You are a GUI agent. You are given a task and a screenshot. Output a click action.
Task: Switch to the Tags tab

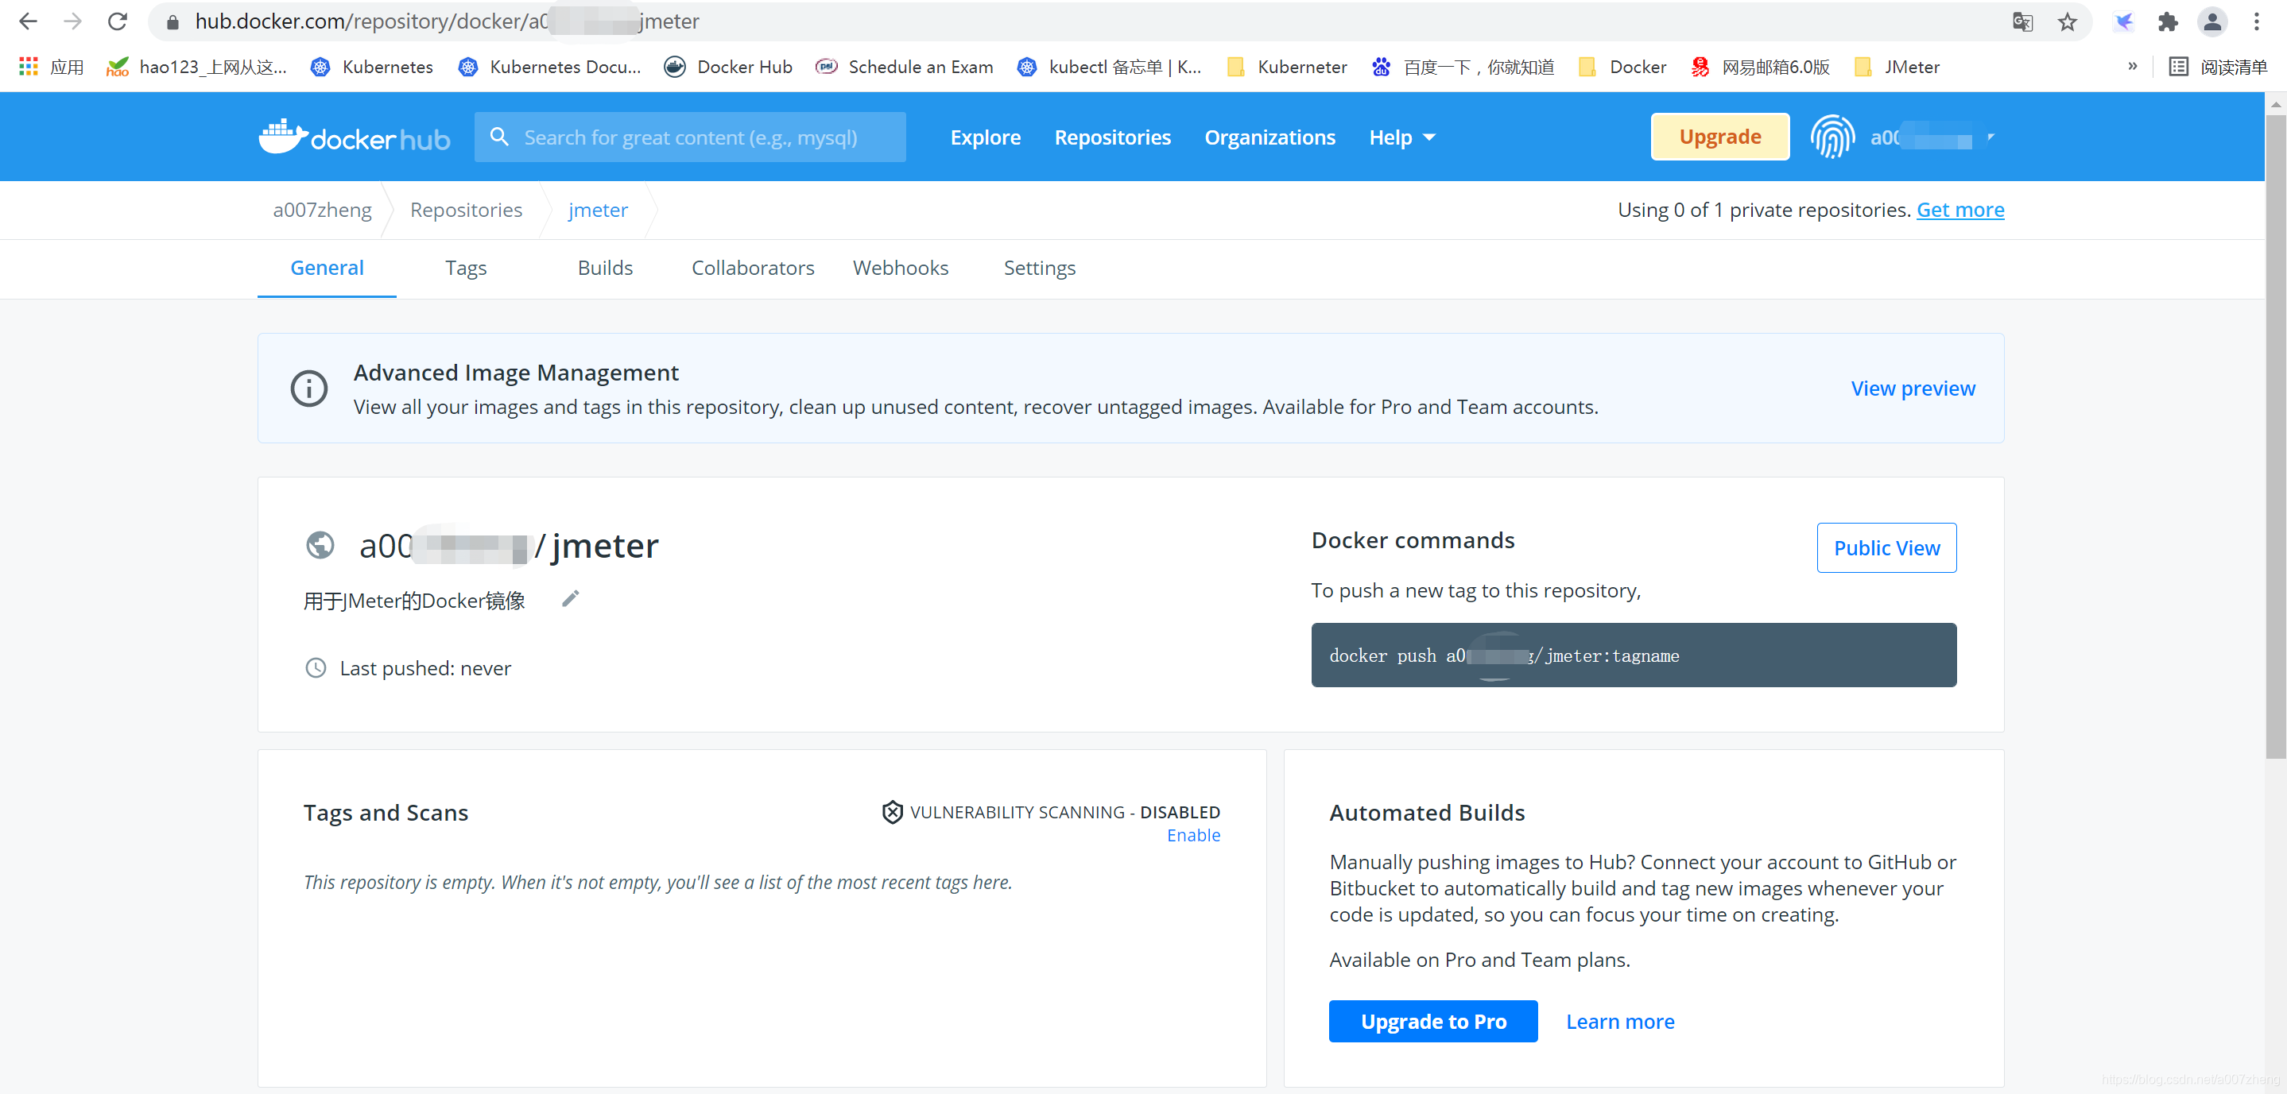(465, 268)
